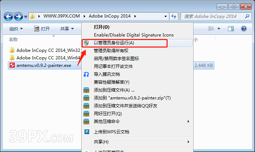Expand 共享(H) submenu arrow
The width and height of the screenshot is (255, 152).
point(188,142)
